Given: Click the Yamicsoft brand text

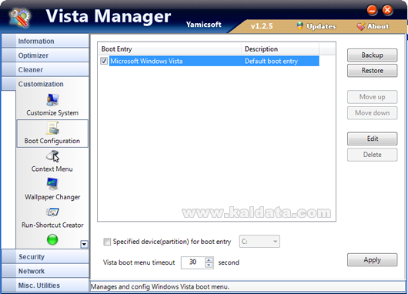Looking at the screenshot, I should pyautogui.click(x=204, y=25).
